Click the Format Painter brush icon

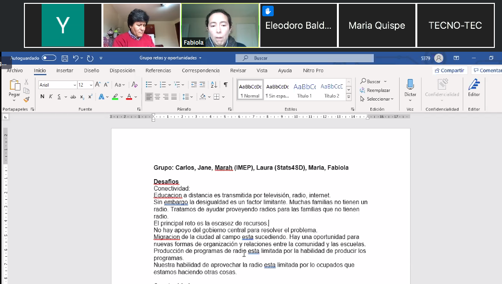click(26, 100)
